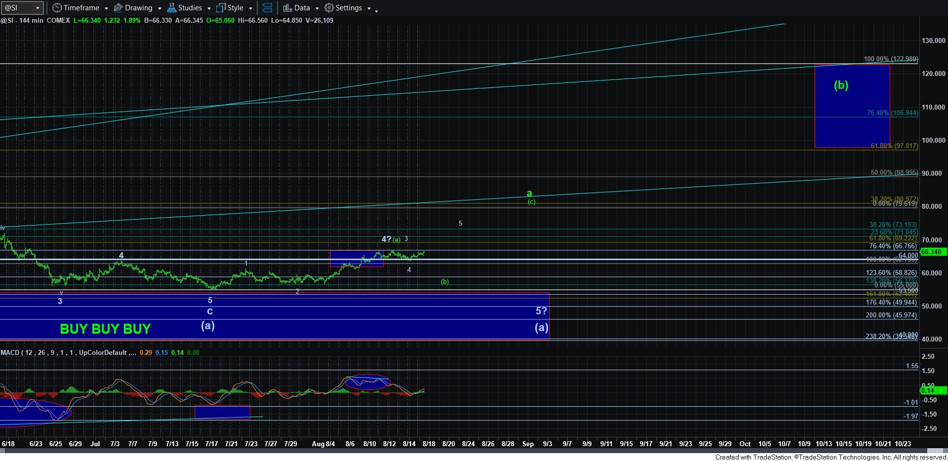Viewport: 948px width, 461px height.
Task: Open the toolbar overflow arrow after Settings
Action: coord(377,10)
